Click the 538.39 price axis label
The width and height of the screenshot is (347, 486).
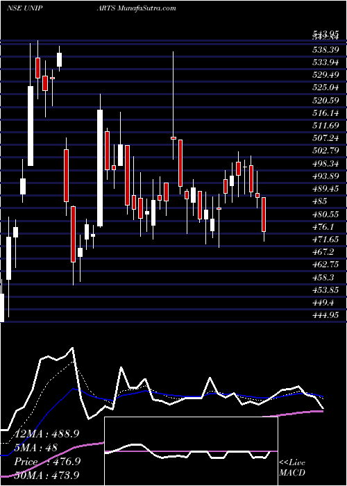point(325,50)
